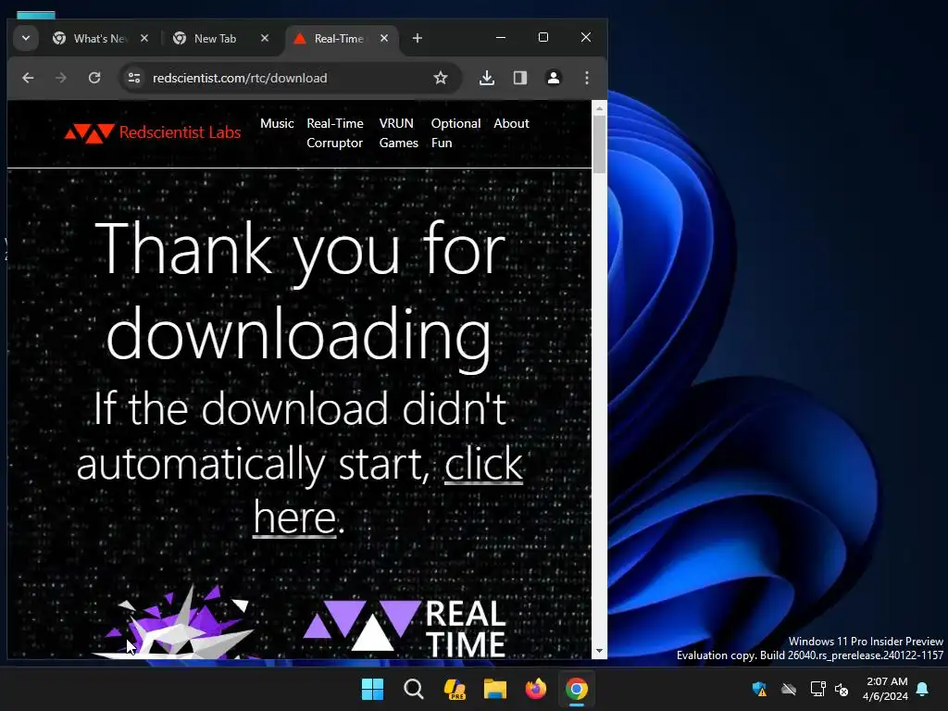Minimize the Chrome window
The height and width of the screenshot is (711, 948).
(501, 37)
